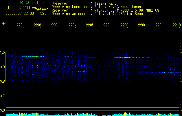Screen dimensions: 182x116
Task: Click the 2205 time axis marker
Action: [x=89, y=25]
